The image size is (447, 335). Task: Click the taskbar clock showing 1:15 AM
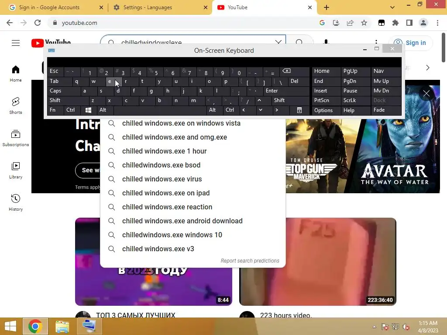pos(428,327)
